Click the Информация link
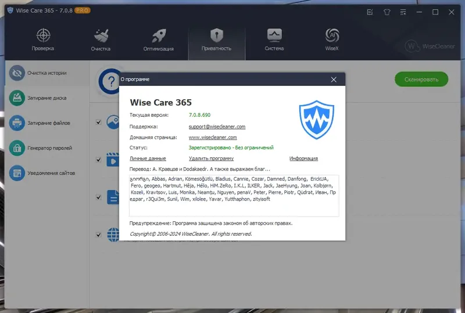The height and width of the screenshot is (313, 465). (303, 159)
